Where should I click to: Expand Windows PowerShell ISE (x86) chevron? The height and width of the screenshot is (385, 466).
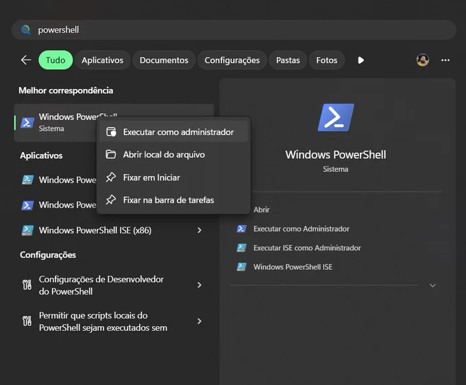pyautogui.click(x=199, y=230)
